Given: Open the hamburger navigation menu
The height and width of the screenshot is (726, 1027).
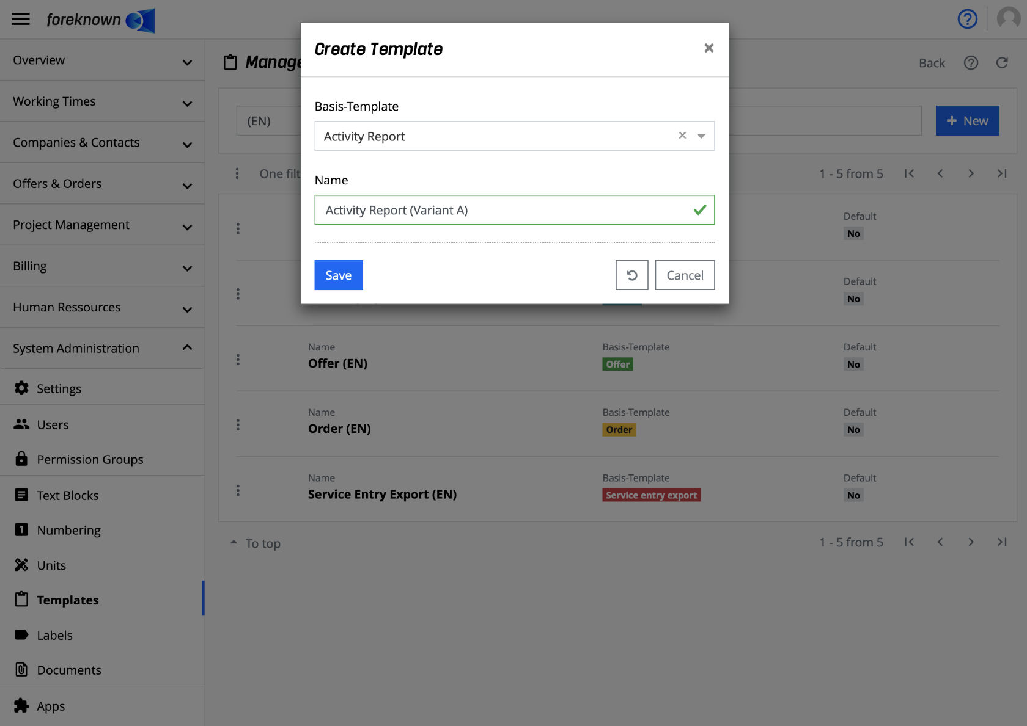Looking at the screenshot, I should pos(21,19).
